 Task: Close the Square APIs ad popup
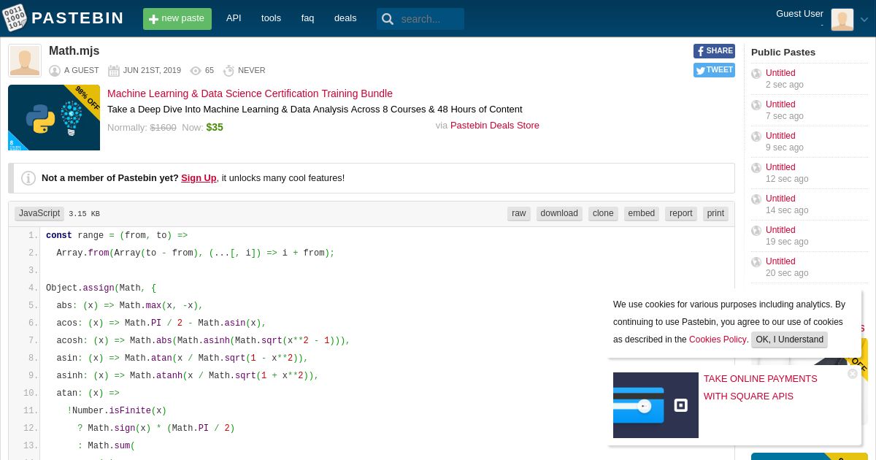point(853,374)
